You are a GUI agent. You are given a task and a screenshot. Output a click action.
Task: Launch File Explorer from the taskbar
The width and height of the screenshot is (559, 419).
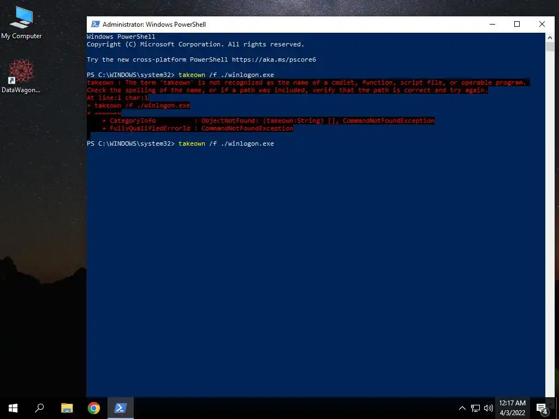pyautogui.click(x=67, y=408)
